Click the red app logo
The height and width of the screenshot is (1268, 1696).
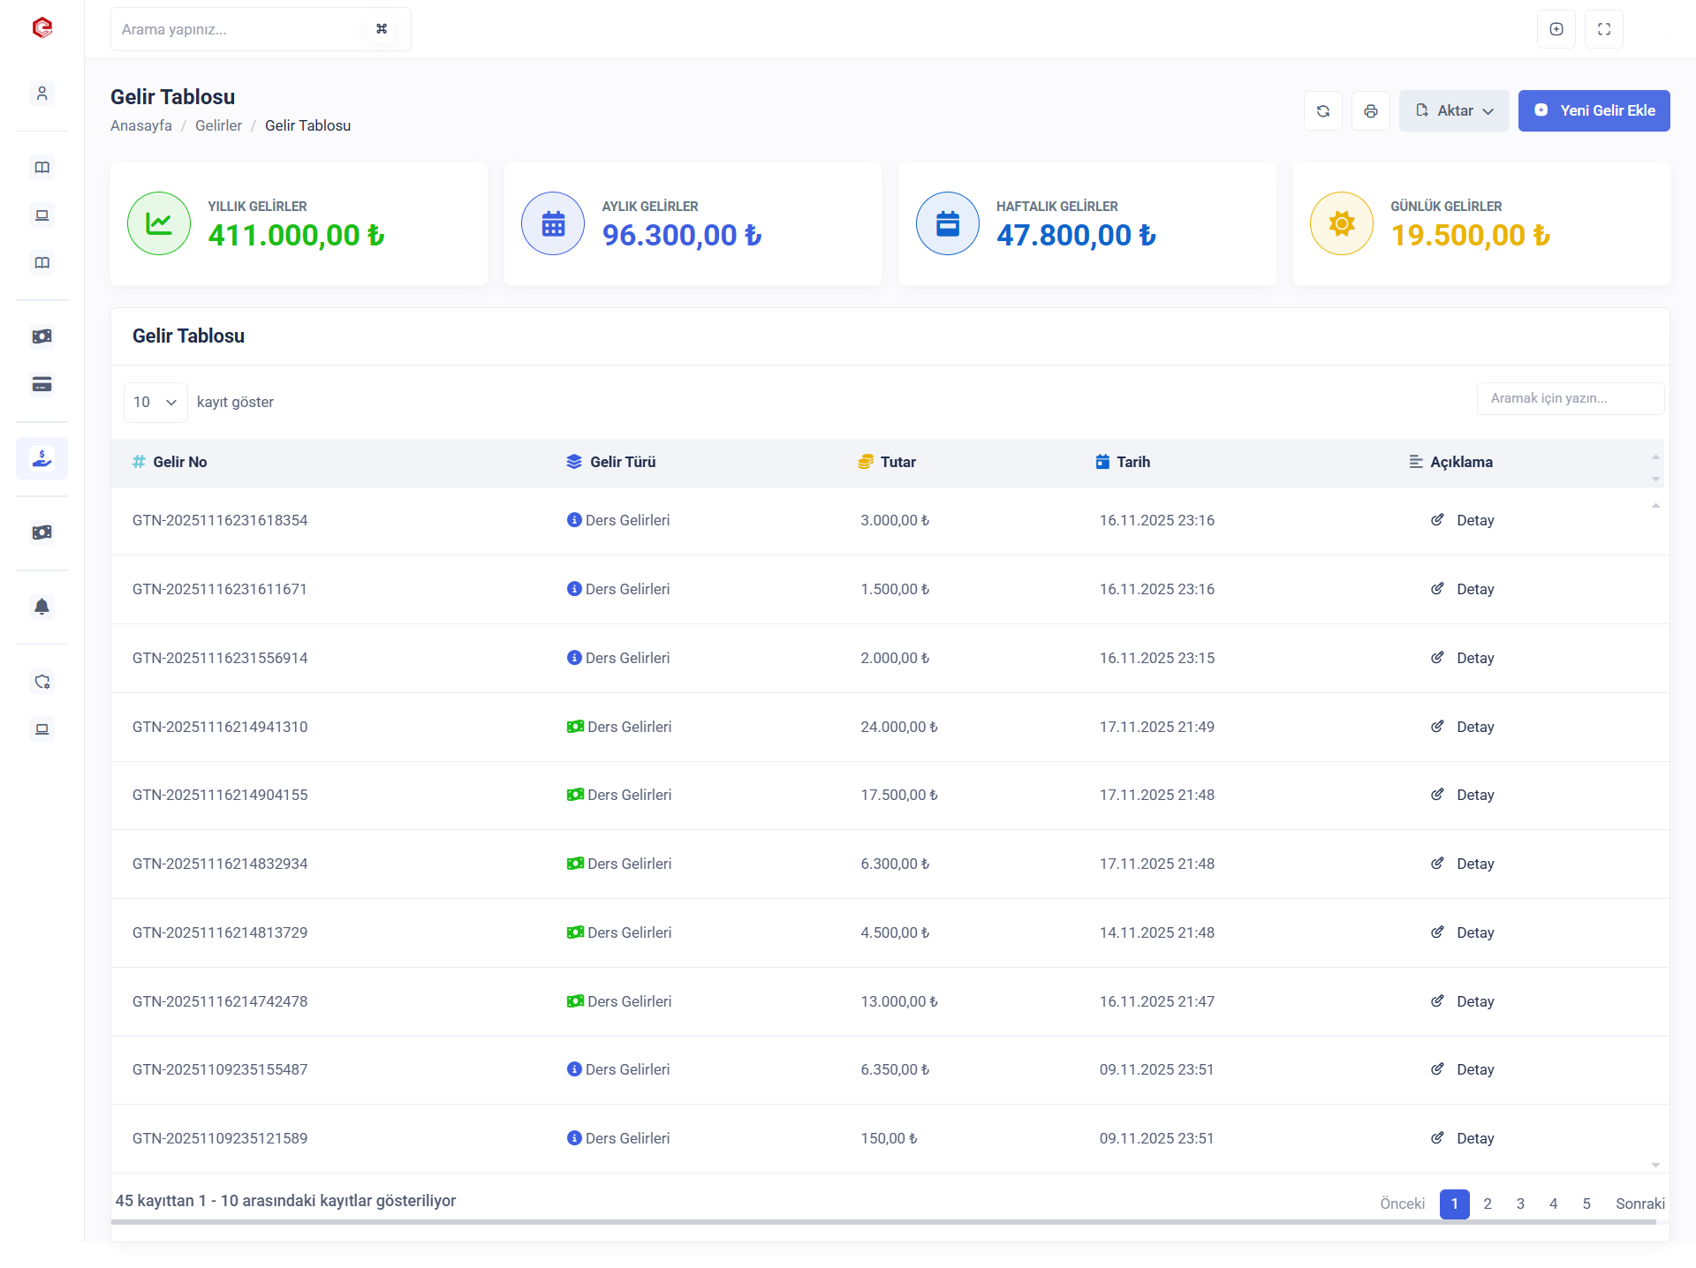point(42,28)
